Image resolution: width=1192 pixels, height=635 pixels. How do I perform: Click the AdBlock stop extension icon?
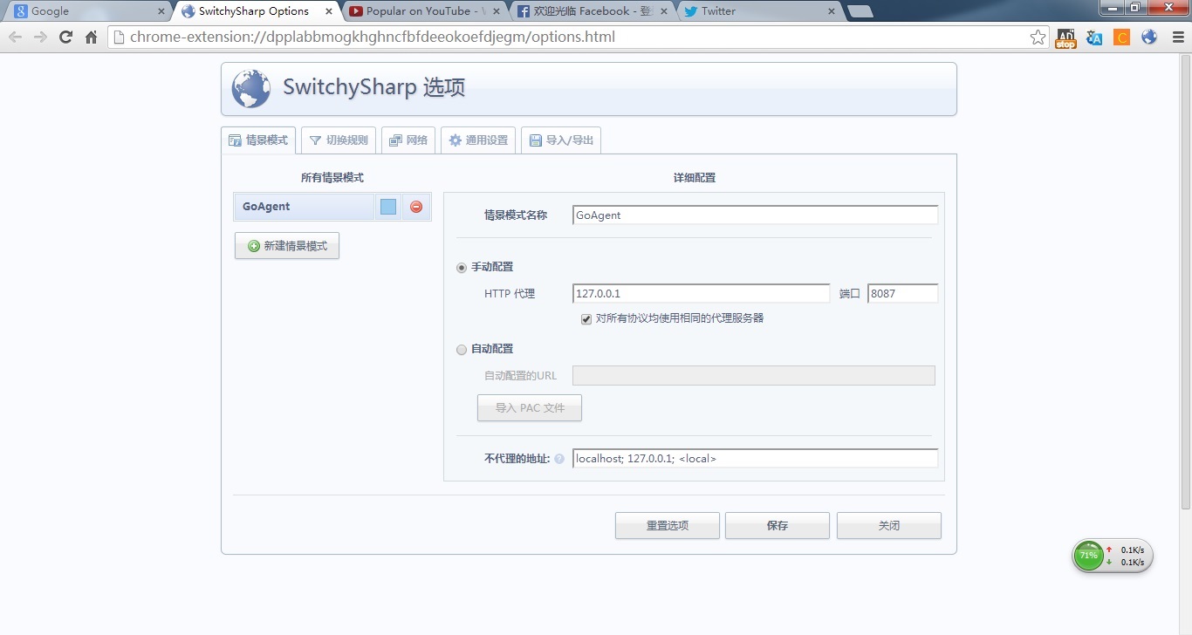pyautogui.click(x=1065, y=38)
